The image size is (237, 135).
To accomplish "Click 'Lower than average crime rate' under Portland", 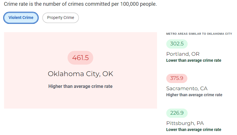I will 194,60.
